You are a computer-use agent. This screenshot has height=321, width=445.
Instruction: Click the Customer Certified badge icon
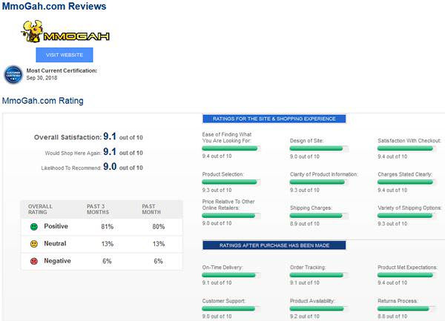[x=13, y=75]
